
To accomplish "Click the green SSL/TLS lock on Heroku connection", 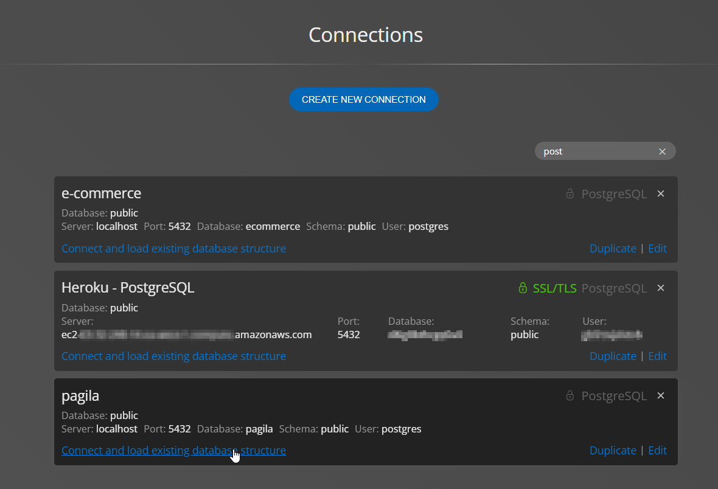I will [522, 288].
